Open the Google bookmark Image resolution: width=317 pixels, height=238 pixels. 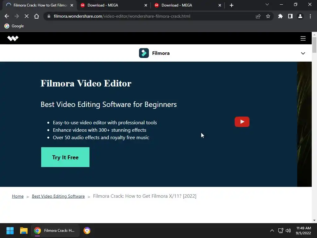pyautogui.click(x=14, y=26)
